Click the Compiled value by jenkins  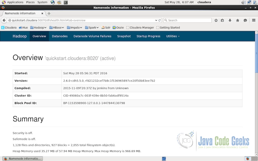pyautogui.click(x=96, y=88)
